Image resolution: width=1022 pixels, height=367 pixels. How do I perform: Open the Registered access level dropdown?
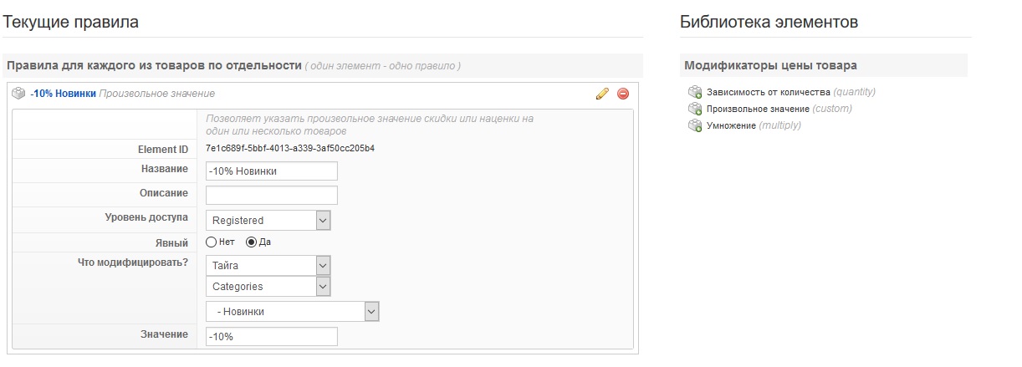(268, 221)
